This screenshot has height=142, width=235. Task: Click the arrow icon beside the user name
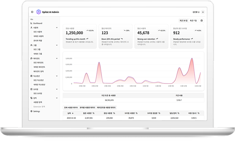pos(203,12)
